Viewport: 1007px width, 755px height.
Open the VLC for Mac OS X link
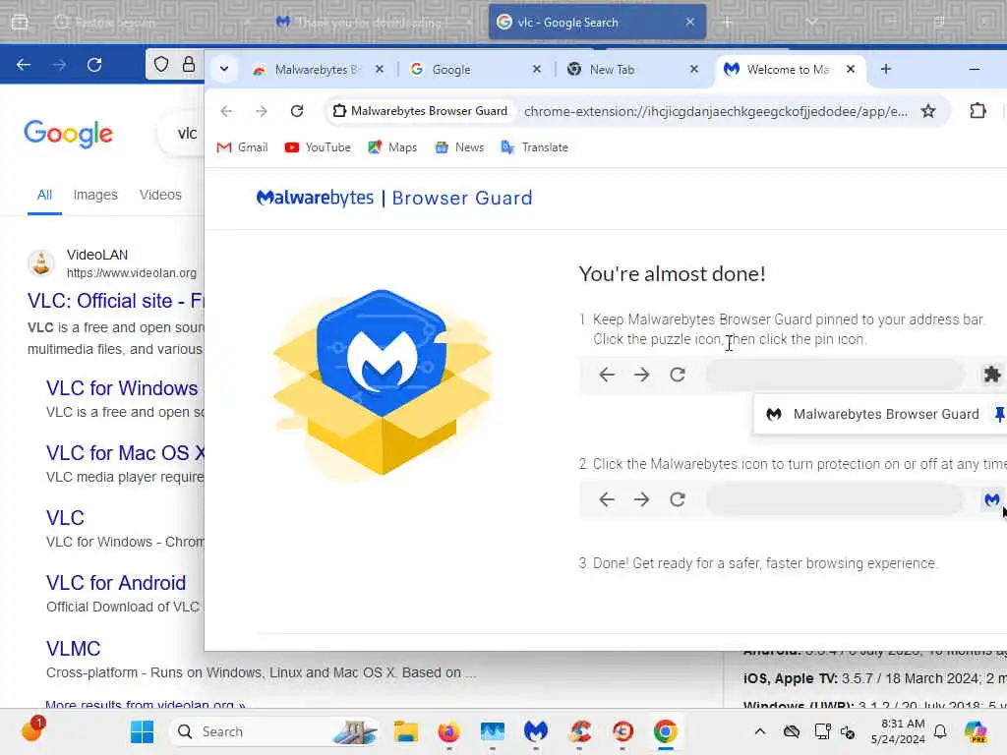(125, 453)
